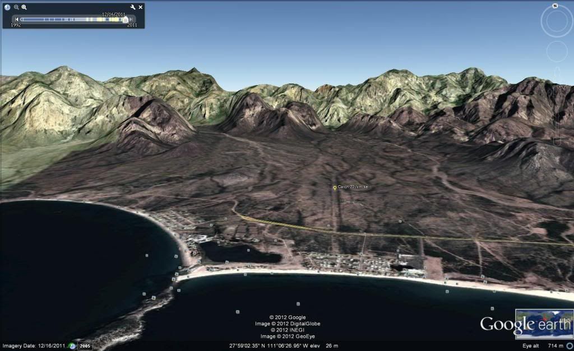
Task: Click the yellow placemark pin
Action: (x=335, y=188)
